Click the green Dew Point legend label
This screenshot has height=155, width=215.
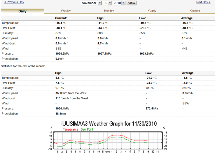[87, 129]
